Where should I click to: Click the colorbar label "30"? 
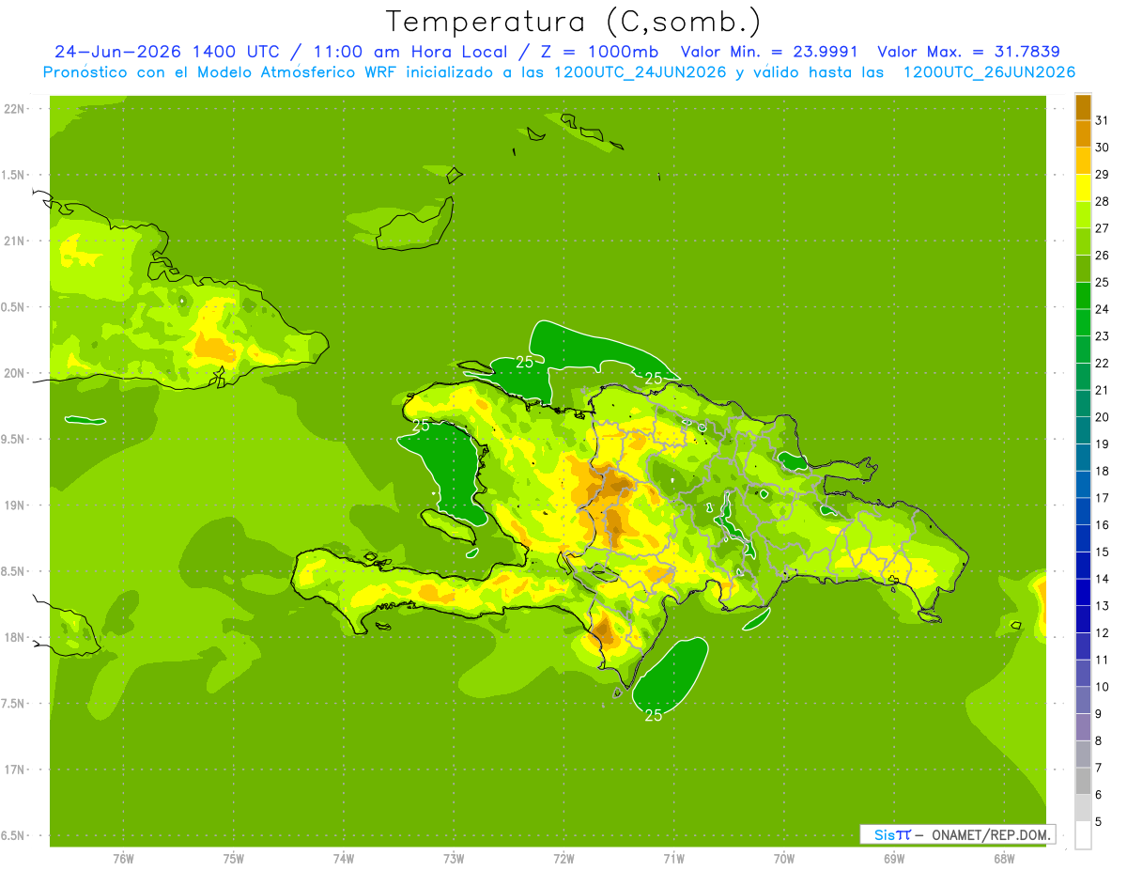coord(1103,148)
